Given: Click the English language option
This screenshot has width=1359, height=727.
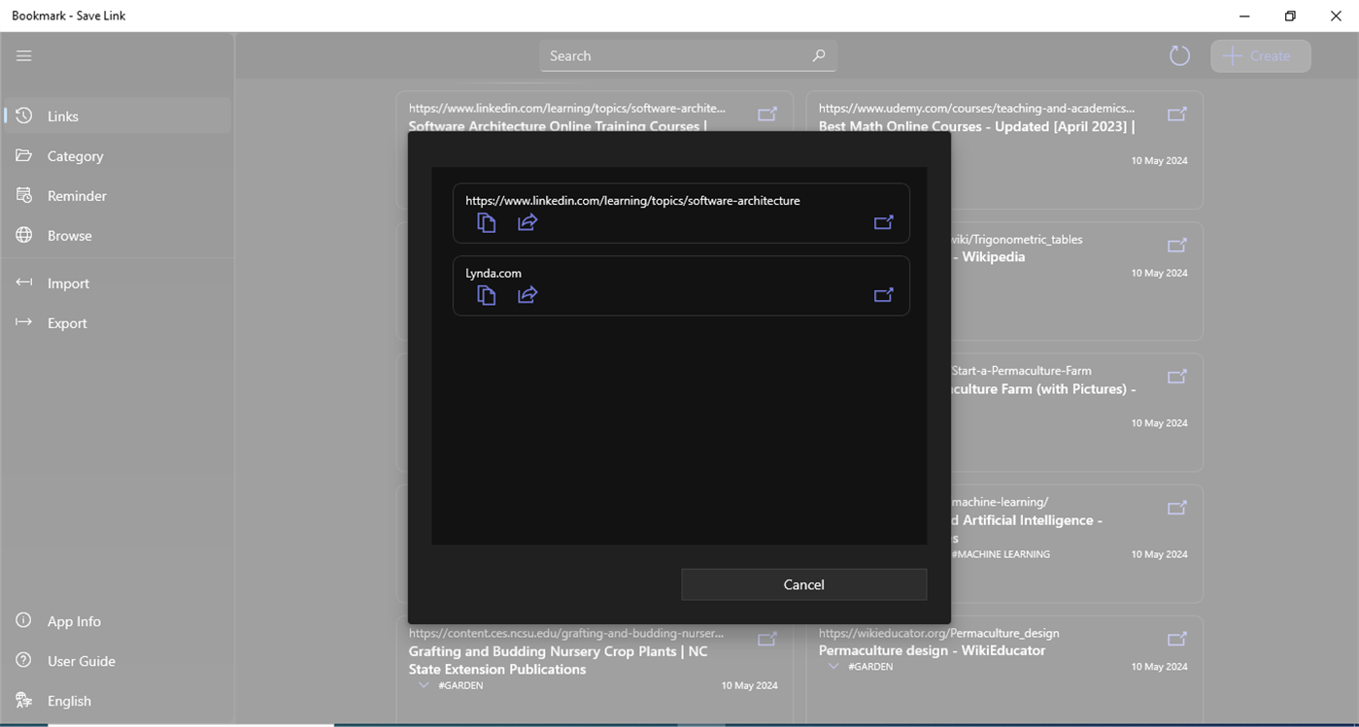Looking at the screenshot, I should tap(69, 701).
